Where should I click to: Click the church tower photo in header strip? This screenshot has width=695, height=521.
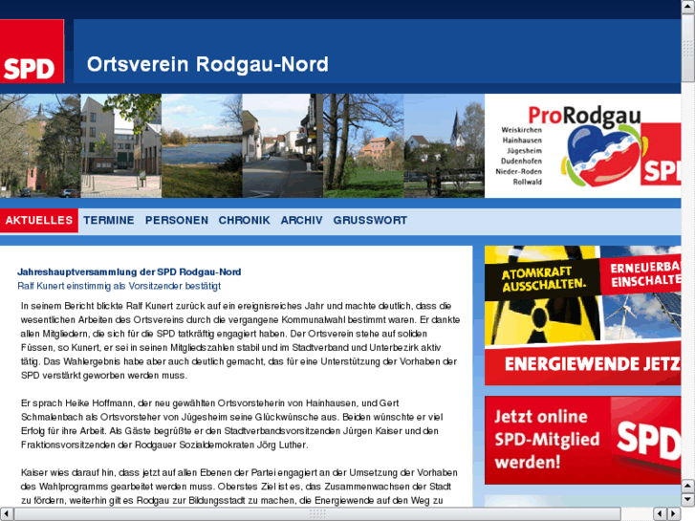pos(40,146)
